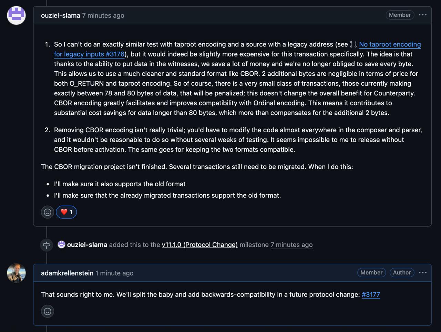
Task: Click the Author badge on adamkrellenstein's comment
Action: click(x=402, y=272)
